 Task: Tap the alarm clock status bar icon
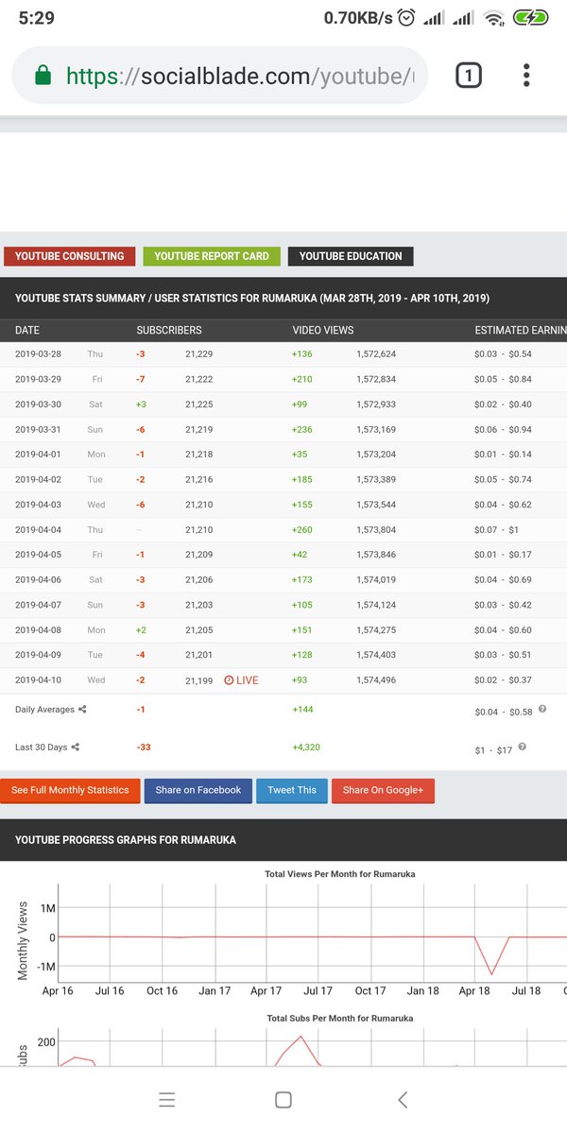tap(406, 18)
